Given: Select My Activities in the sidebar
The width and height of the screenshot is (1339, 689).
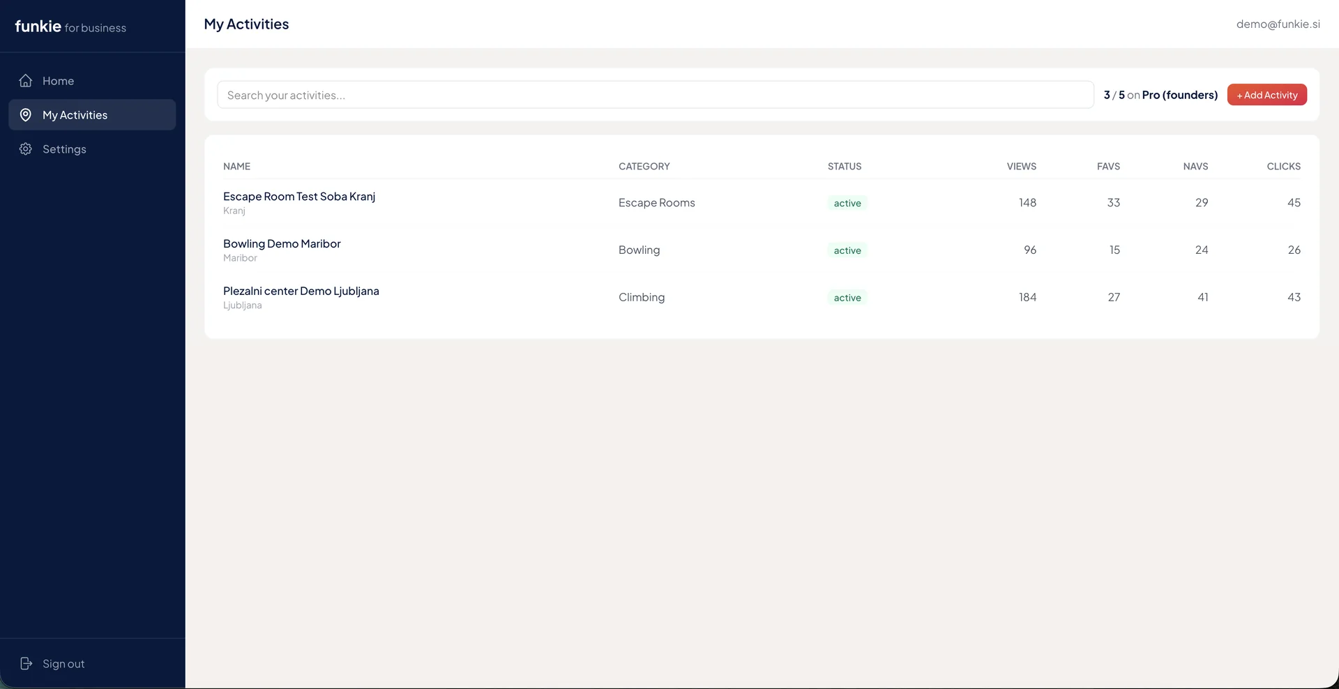Looking at the screenshot, I should coord(92,115).
